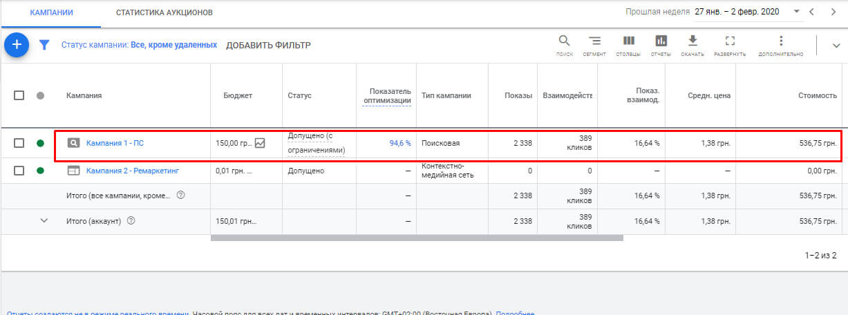Collapse the toolbar chevron at far right
848x315 pixels.
(x=835, y=46)
